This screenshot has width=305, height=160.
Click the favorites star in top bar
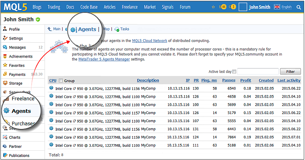213,7
